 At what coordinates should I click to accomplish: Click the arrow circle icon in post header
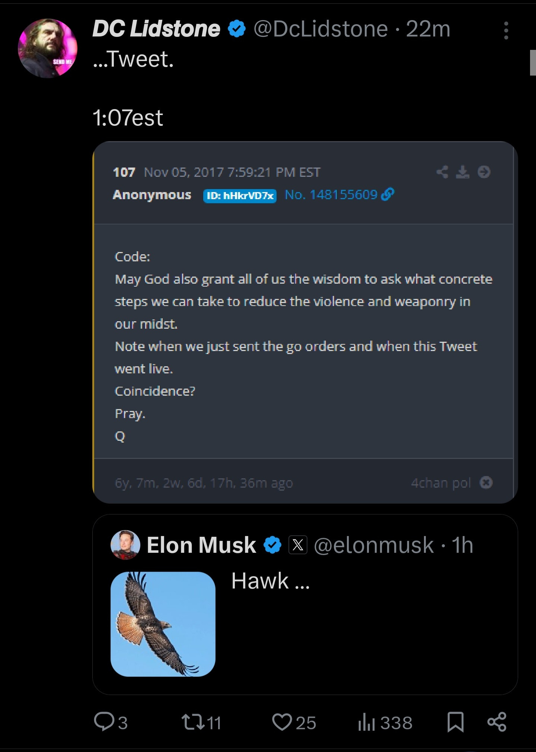click(x=484, y=172)
